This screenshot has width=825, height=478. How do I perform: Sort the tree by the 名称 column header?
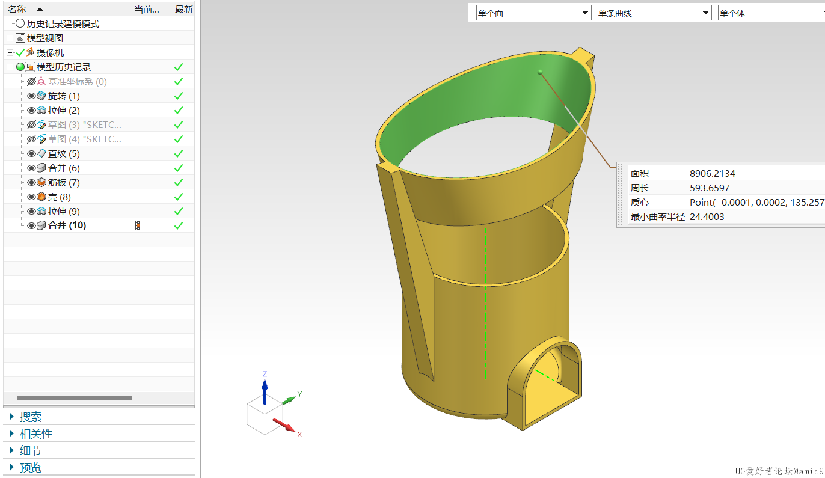pyautogui.click(x=67, y=9)
